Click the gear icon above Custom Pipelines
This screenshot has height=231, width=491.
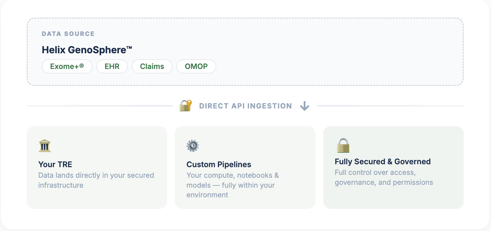[x=193, y=146]
